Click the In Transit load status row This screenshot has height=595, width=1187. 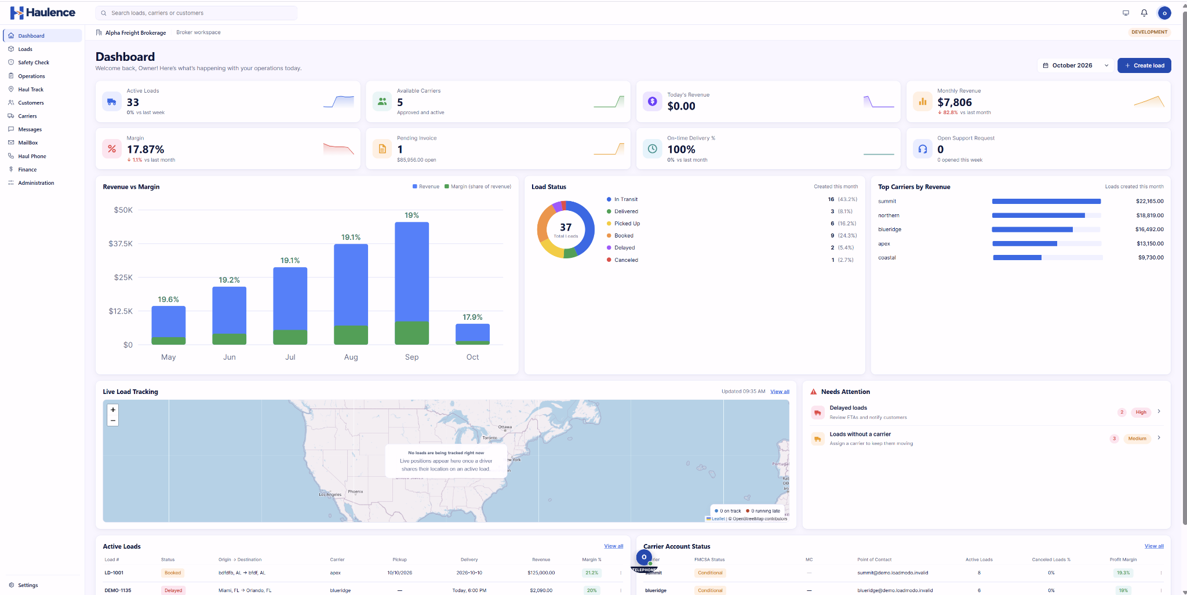(731, 199)
